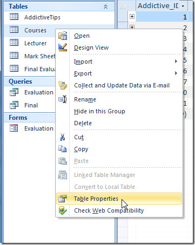Open the Lecturer table
The image size is (195, 245).
(35, 43)
